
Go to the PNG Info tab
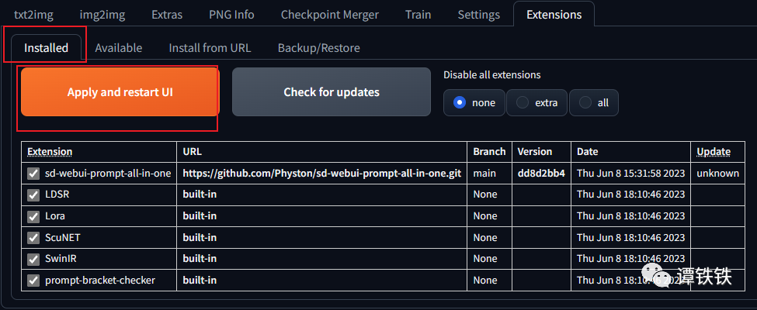[x=231, y=15]
